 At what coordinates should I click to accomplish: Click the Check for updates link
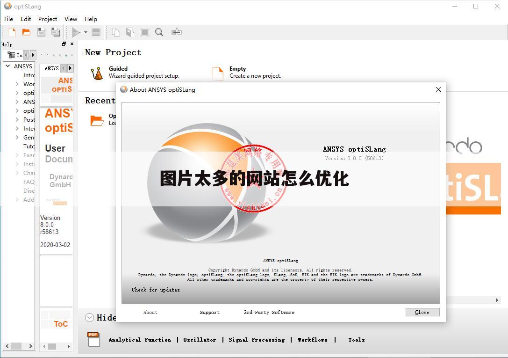(x=156, y=290)
